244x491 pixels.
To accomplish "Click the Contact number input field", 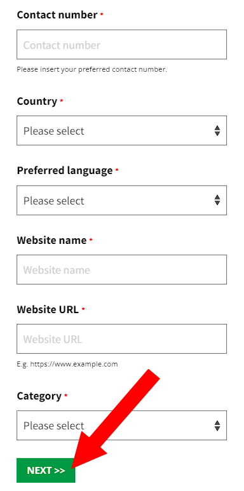I will coord(121,44).
